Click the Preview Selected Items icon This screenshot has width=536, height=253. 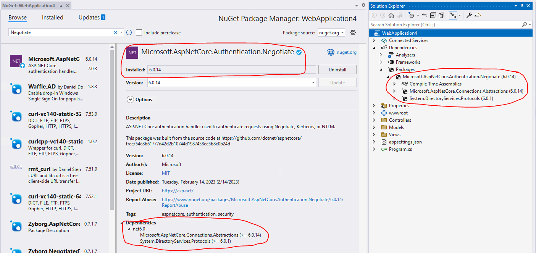478,15
